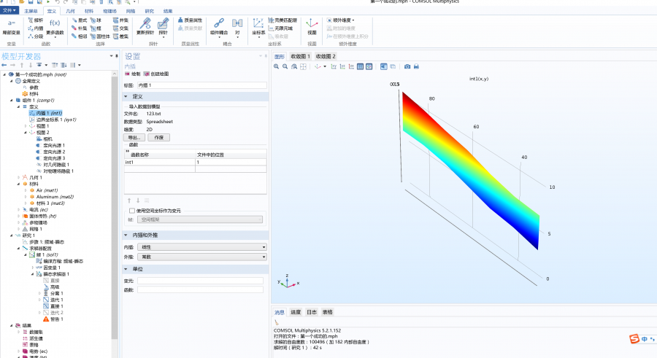Click the 导出... button
The width and height of the screenshot is (657, 358).
tap(134, 137)
